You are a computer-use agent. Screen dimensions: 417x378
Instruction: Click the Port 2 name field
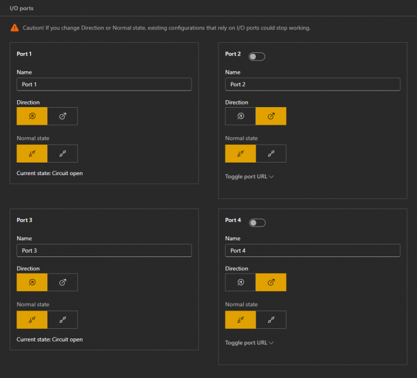click(x=312, y=84)
